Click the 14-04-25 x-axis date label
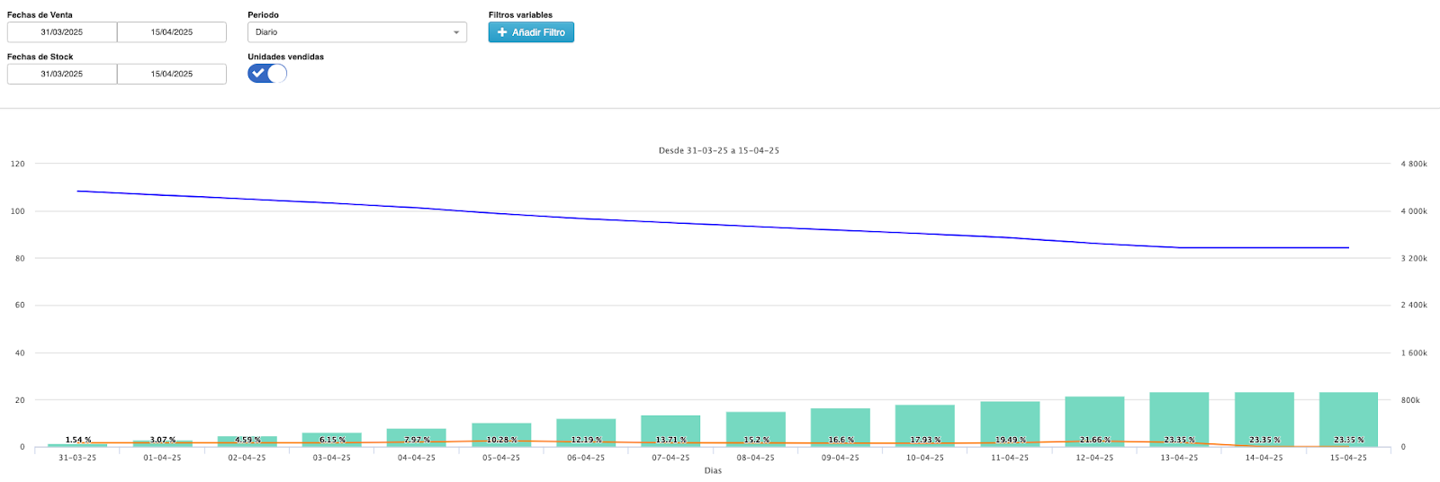 pyautogui.click(x=1264, y=458)
